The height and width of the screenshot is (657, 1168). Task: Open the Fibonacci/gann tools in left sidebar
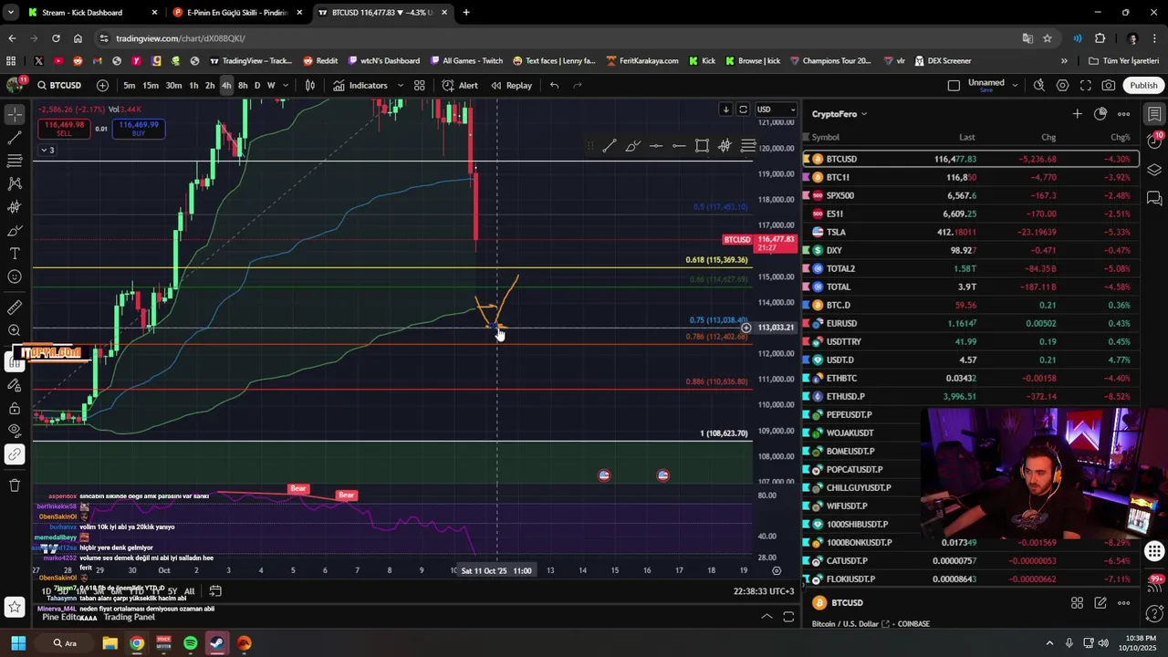click(x=15, y=161)
